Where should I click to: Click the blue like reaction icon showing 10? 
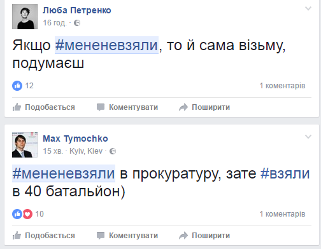(17, 214)
